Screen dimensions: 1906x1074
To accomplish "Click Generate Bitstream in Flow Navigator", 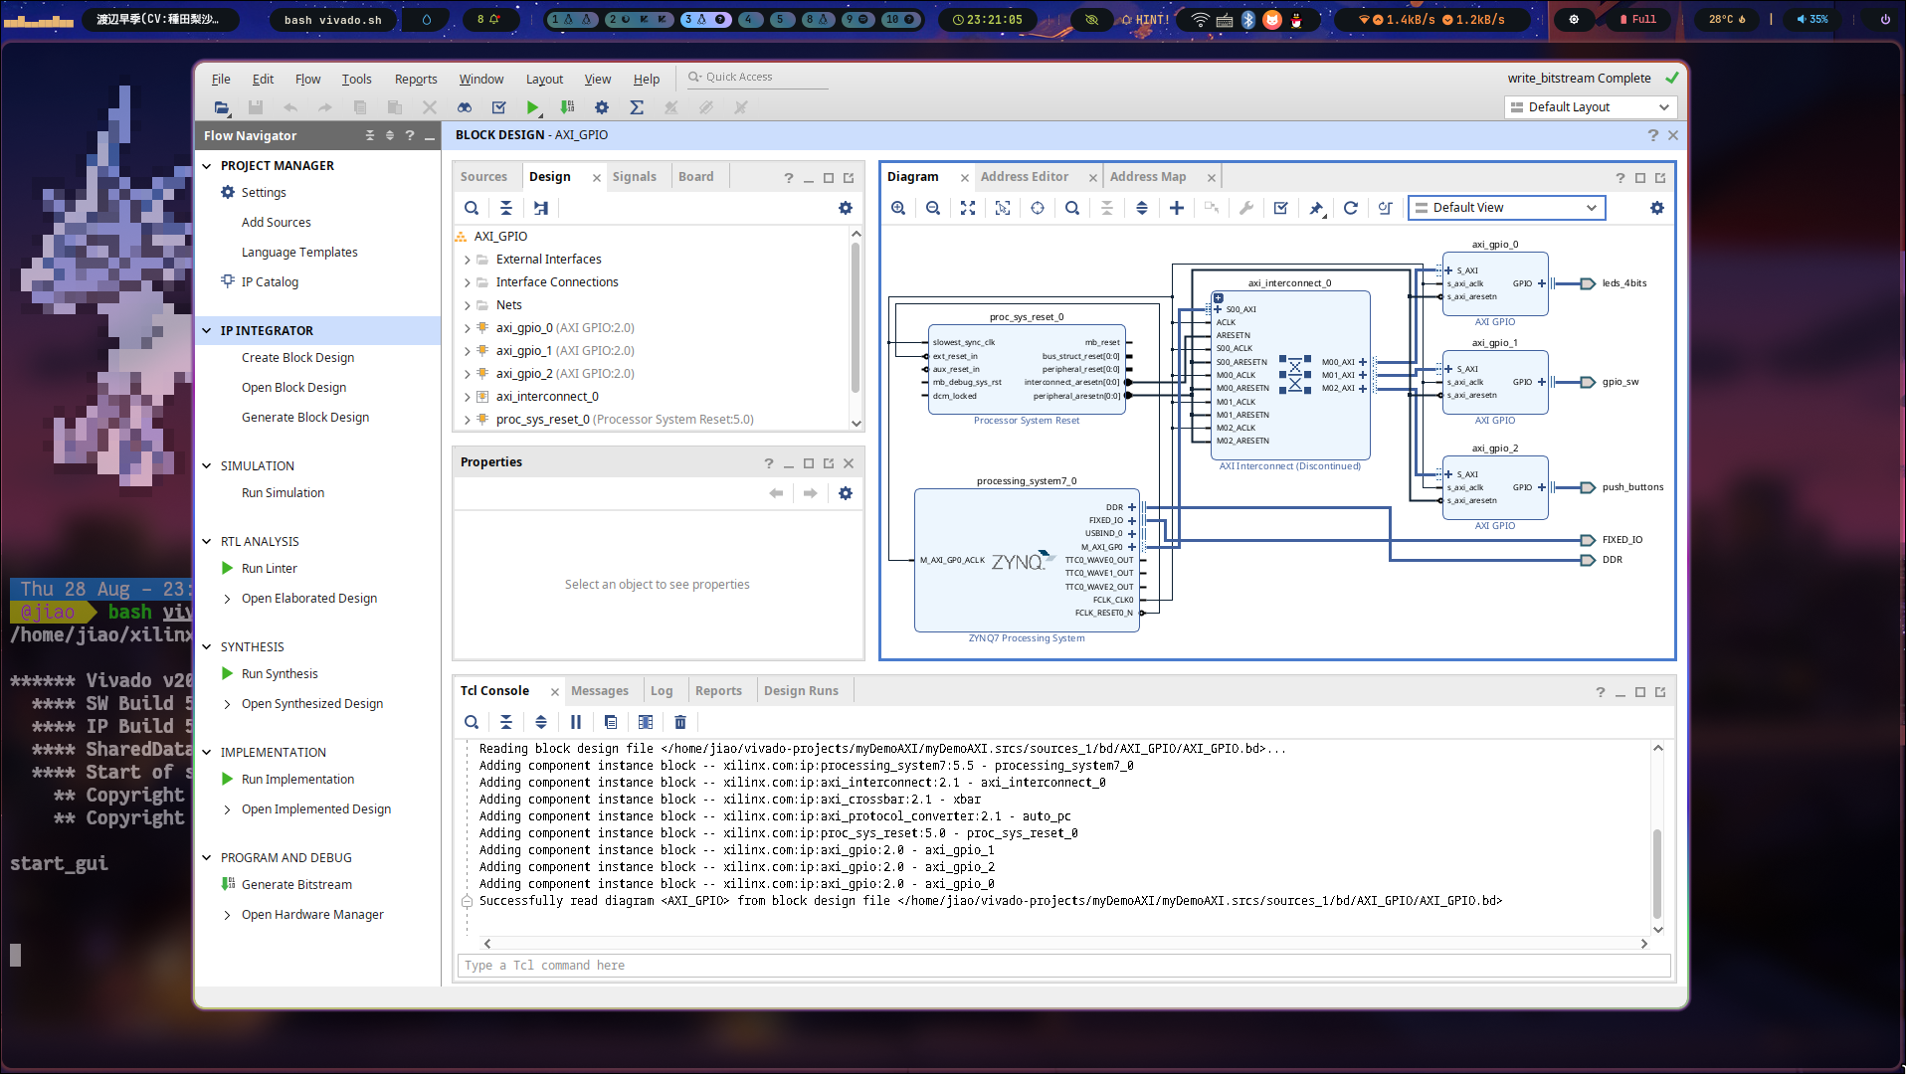I will pos(296,885).
